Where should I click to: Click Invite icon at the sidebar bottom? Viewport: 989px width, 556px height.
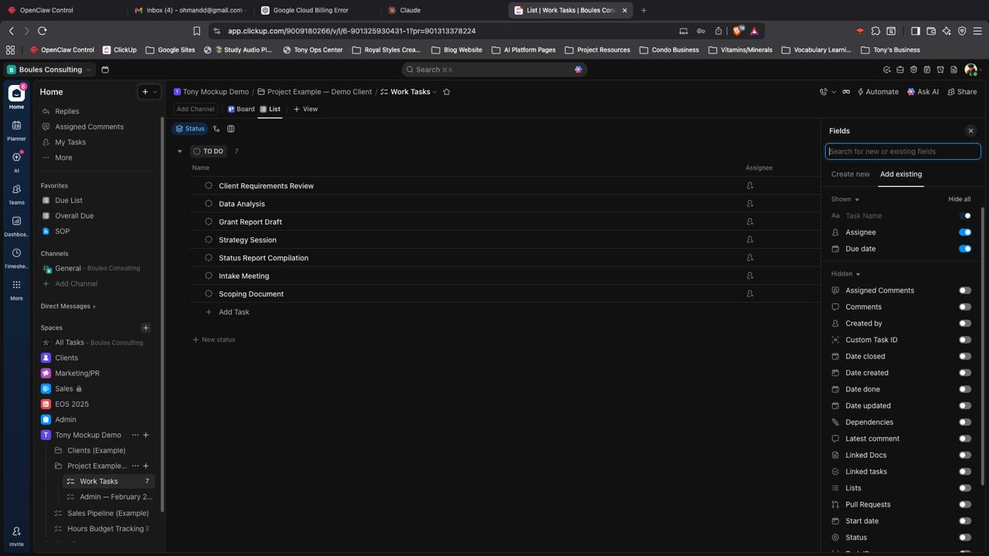[16, 535]
